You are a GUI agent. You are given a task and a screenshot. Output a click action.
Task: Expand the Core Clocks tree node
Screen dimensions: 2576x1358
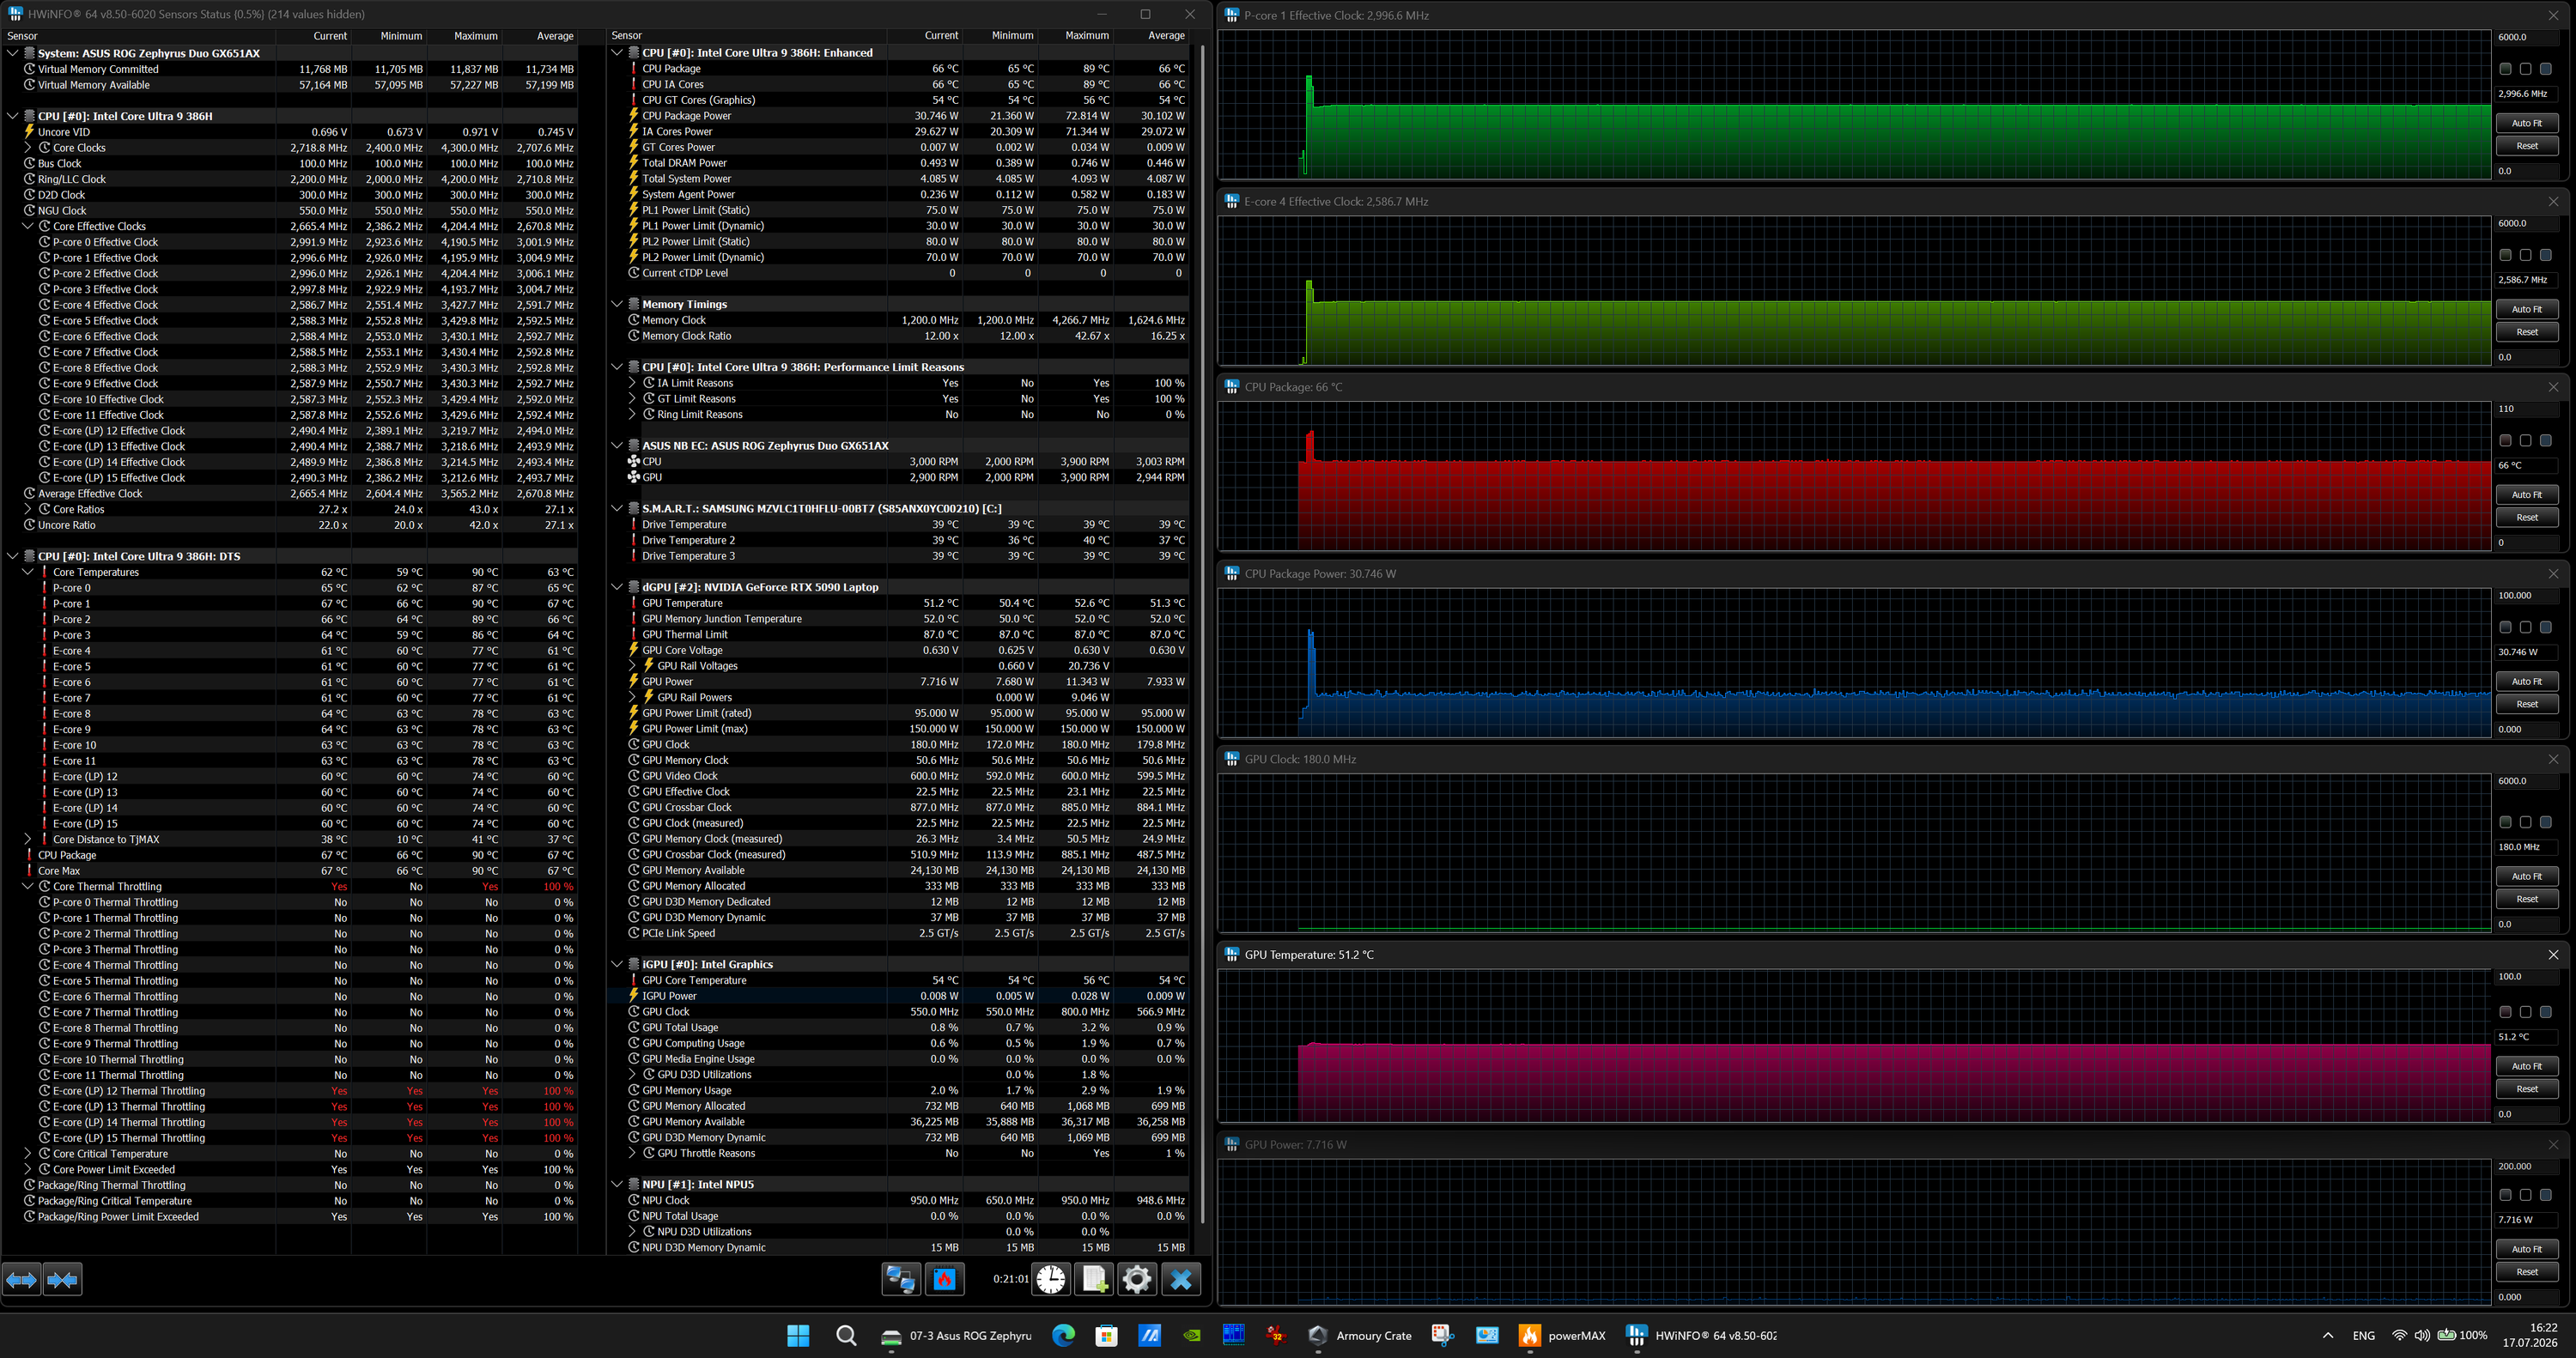[x=28, y=147]
